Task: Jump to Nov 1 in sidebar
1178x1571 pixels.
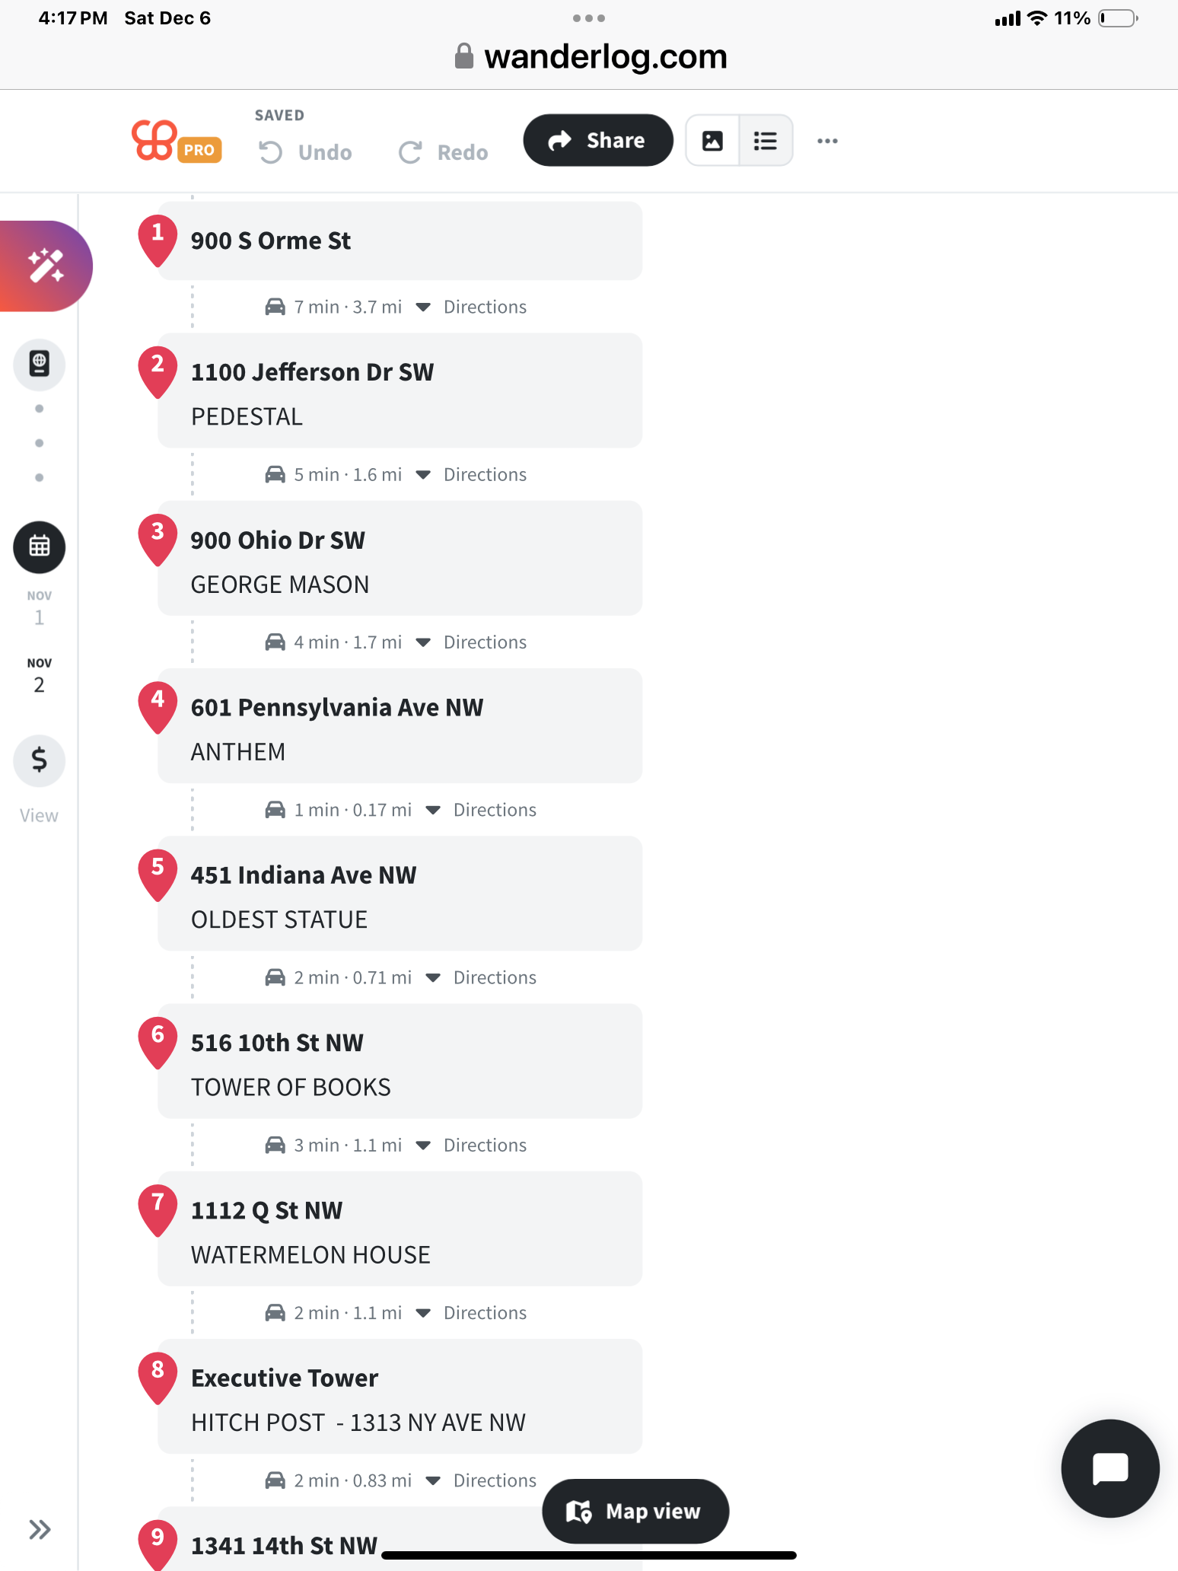Action: (x=39, y=607)
